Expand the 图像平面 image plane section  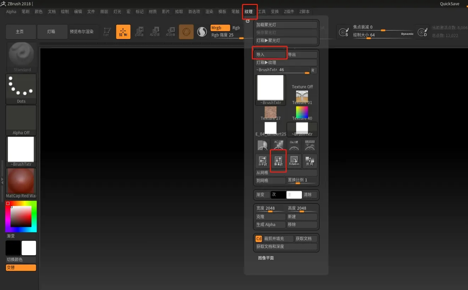[266, 258]
